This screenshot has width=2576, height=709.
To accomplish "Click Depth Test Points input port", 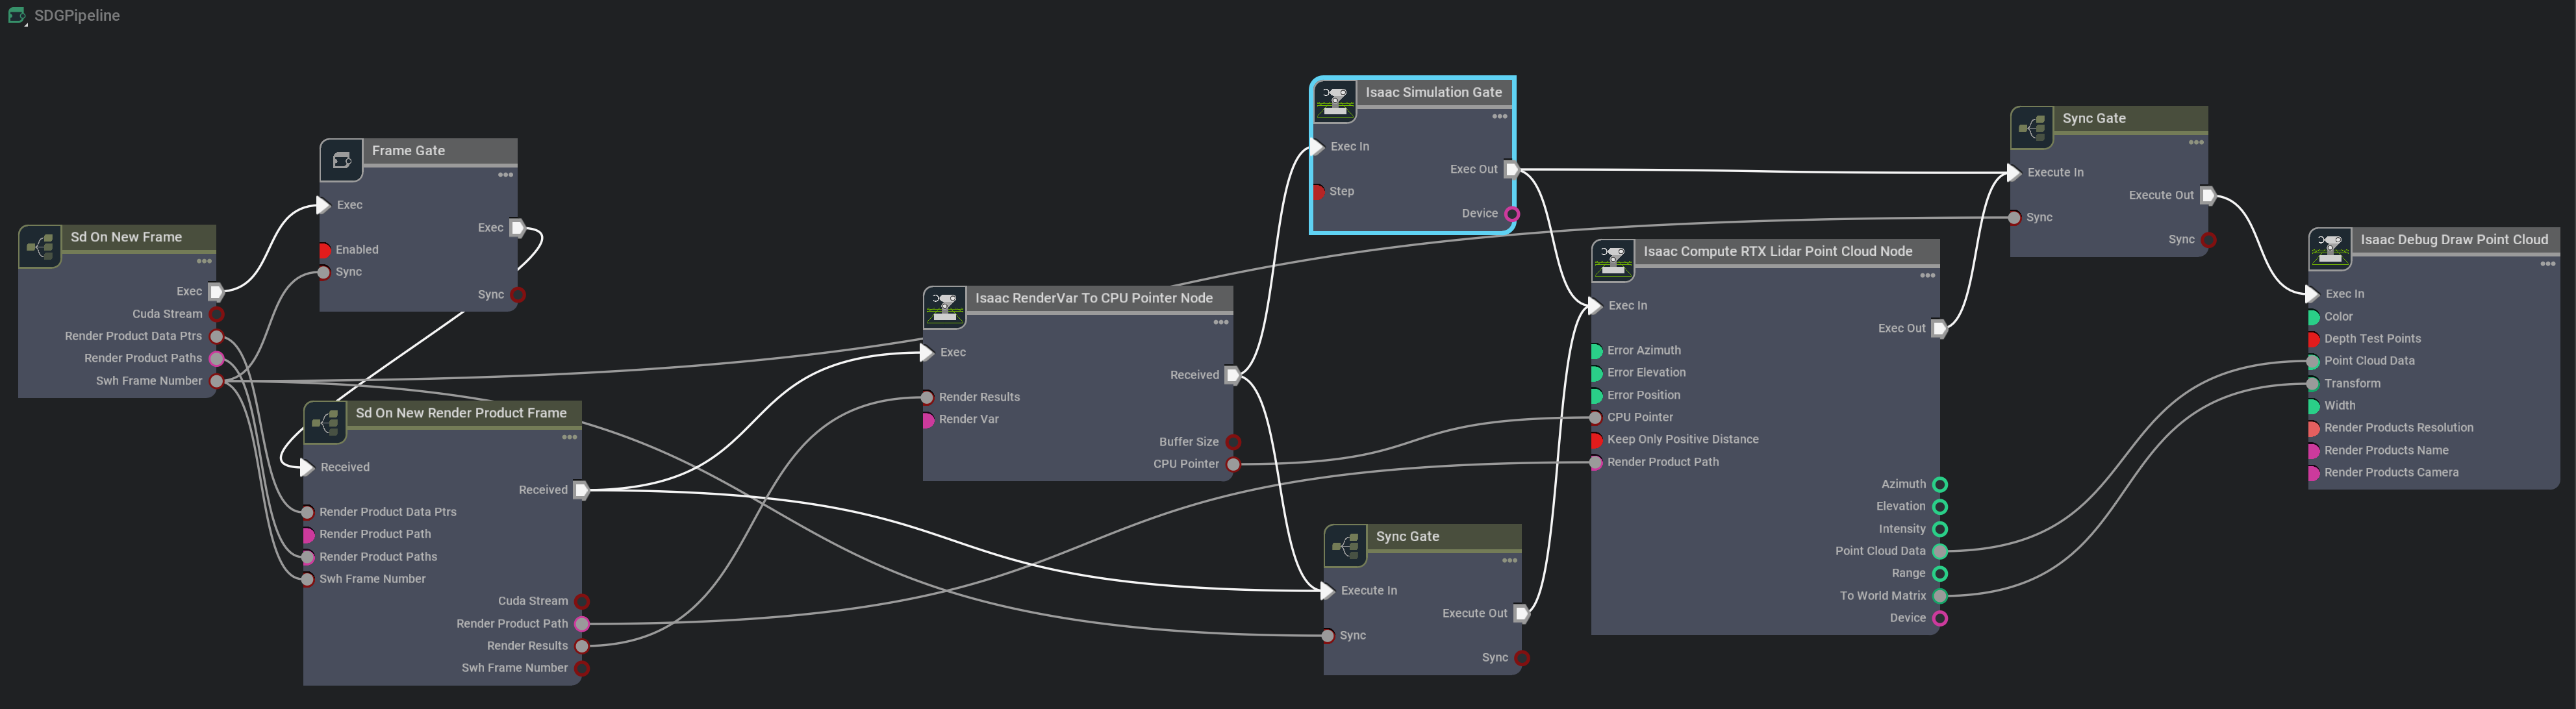I will click(x=2313, y=339).
